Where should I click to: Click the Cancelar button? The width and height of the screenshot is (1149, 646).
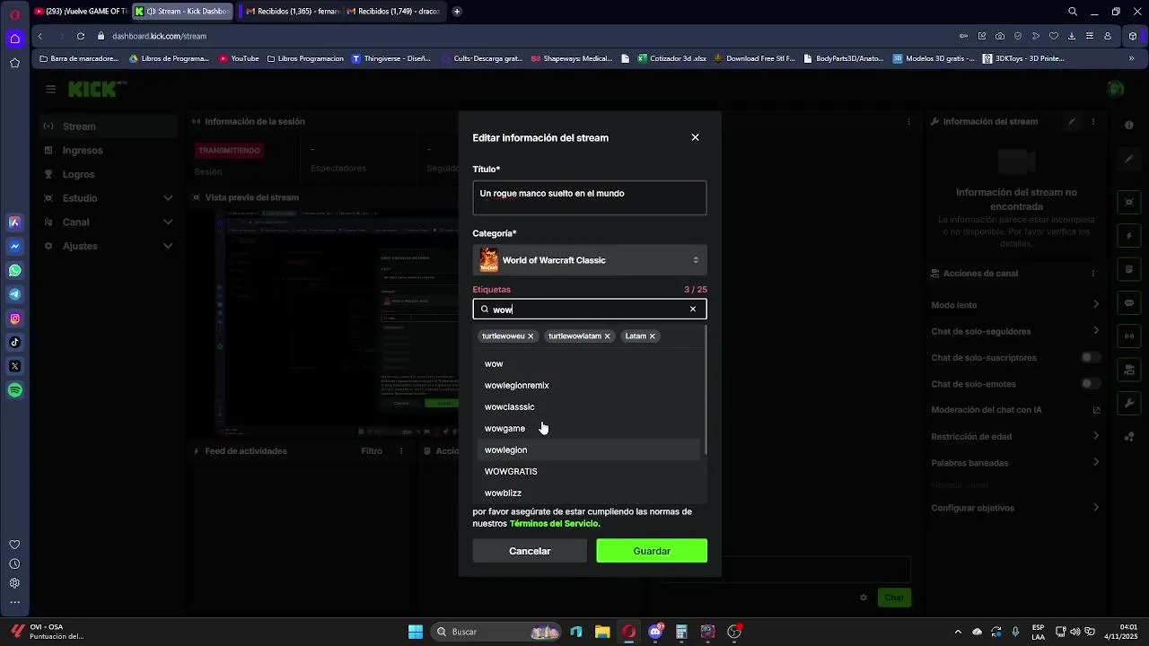tap(530, 551)
